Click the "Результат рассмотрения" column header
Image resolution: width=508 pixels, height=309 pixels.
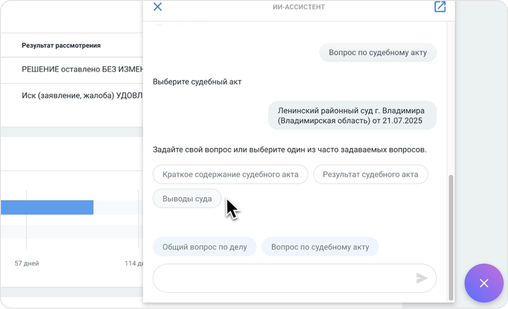(x=61, y=45)
